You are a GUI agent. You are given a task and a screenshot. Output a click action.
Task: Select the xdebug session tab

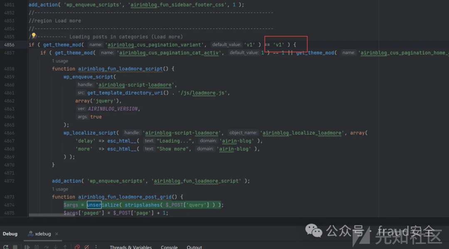[43, 234]
